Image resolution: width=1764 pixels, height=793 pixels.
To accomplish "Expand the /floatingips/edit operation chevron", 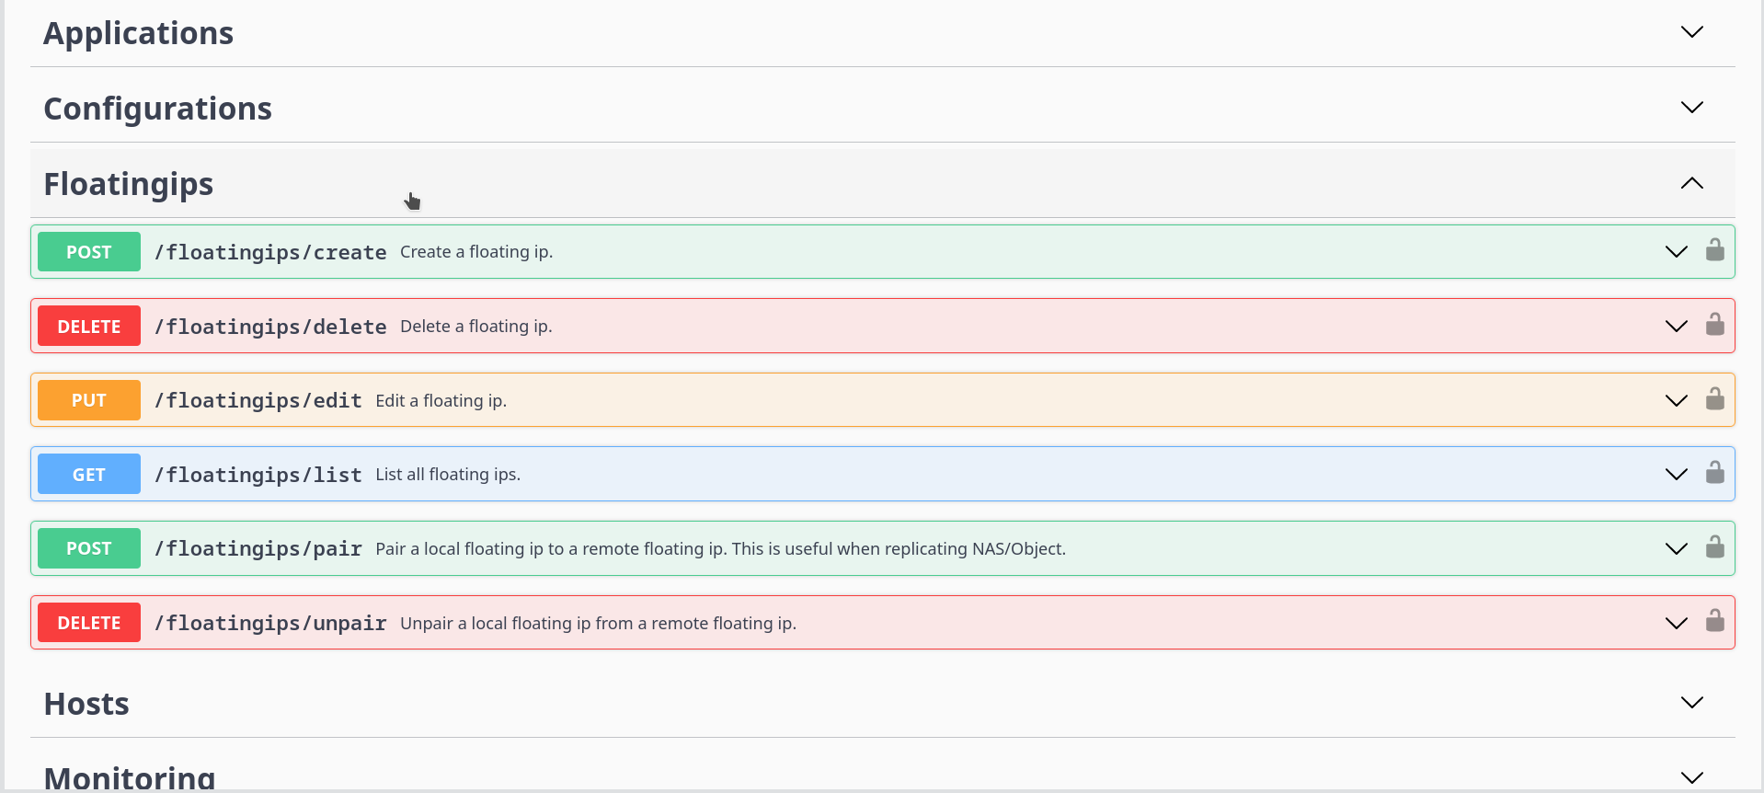I will pos(1676,401).
